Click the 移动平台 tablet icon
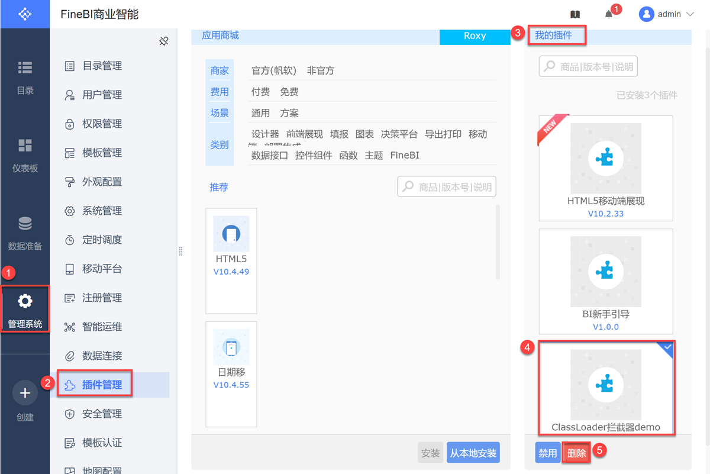 [70, 269]
